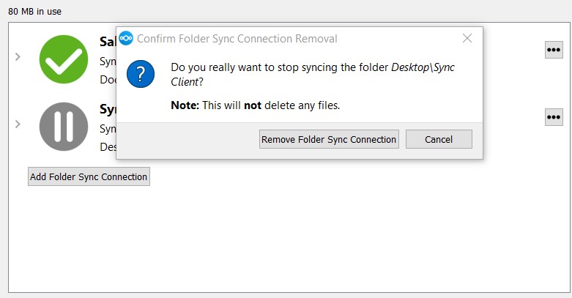
Task: Click the green checkmark sync status icon
Action: tap(64, 59)
